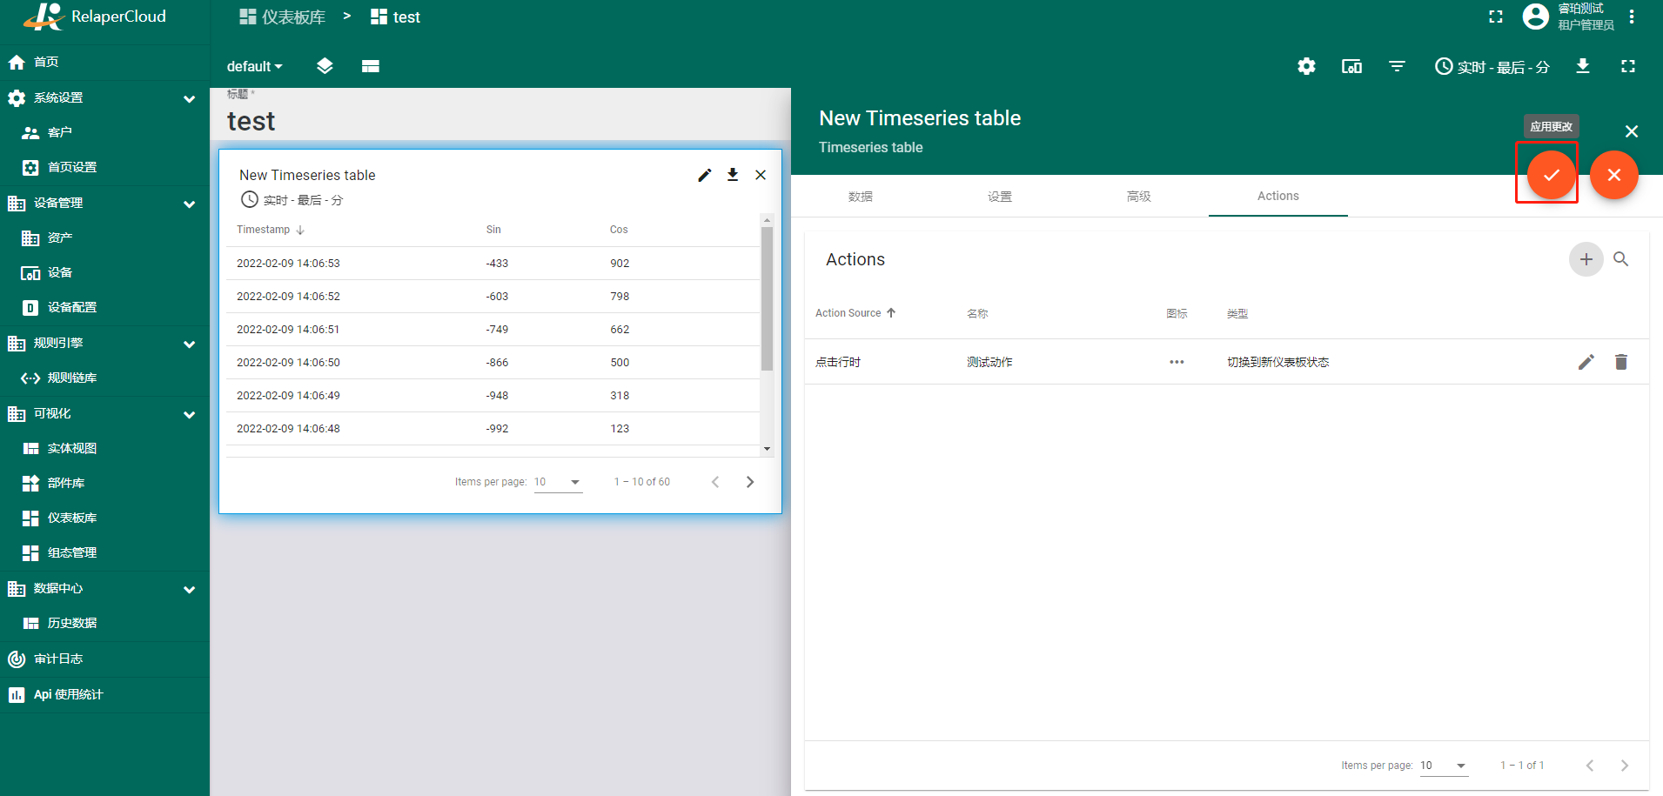Screen dimensions: 1663x796
Task: Open dashboard settings gear icon
Action: [1306, 66]
